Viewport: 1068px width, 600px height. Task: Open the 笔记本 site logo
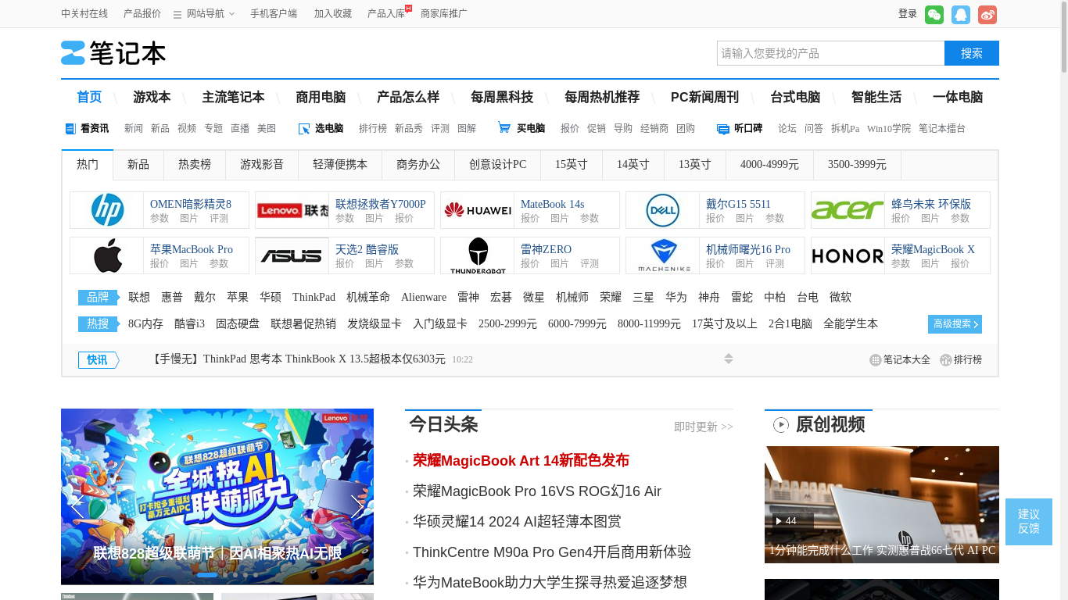click(113, 53)
